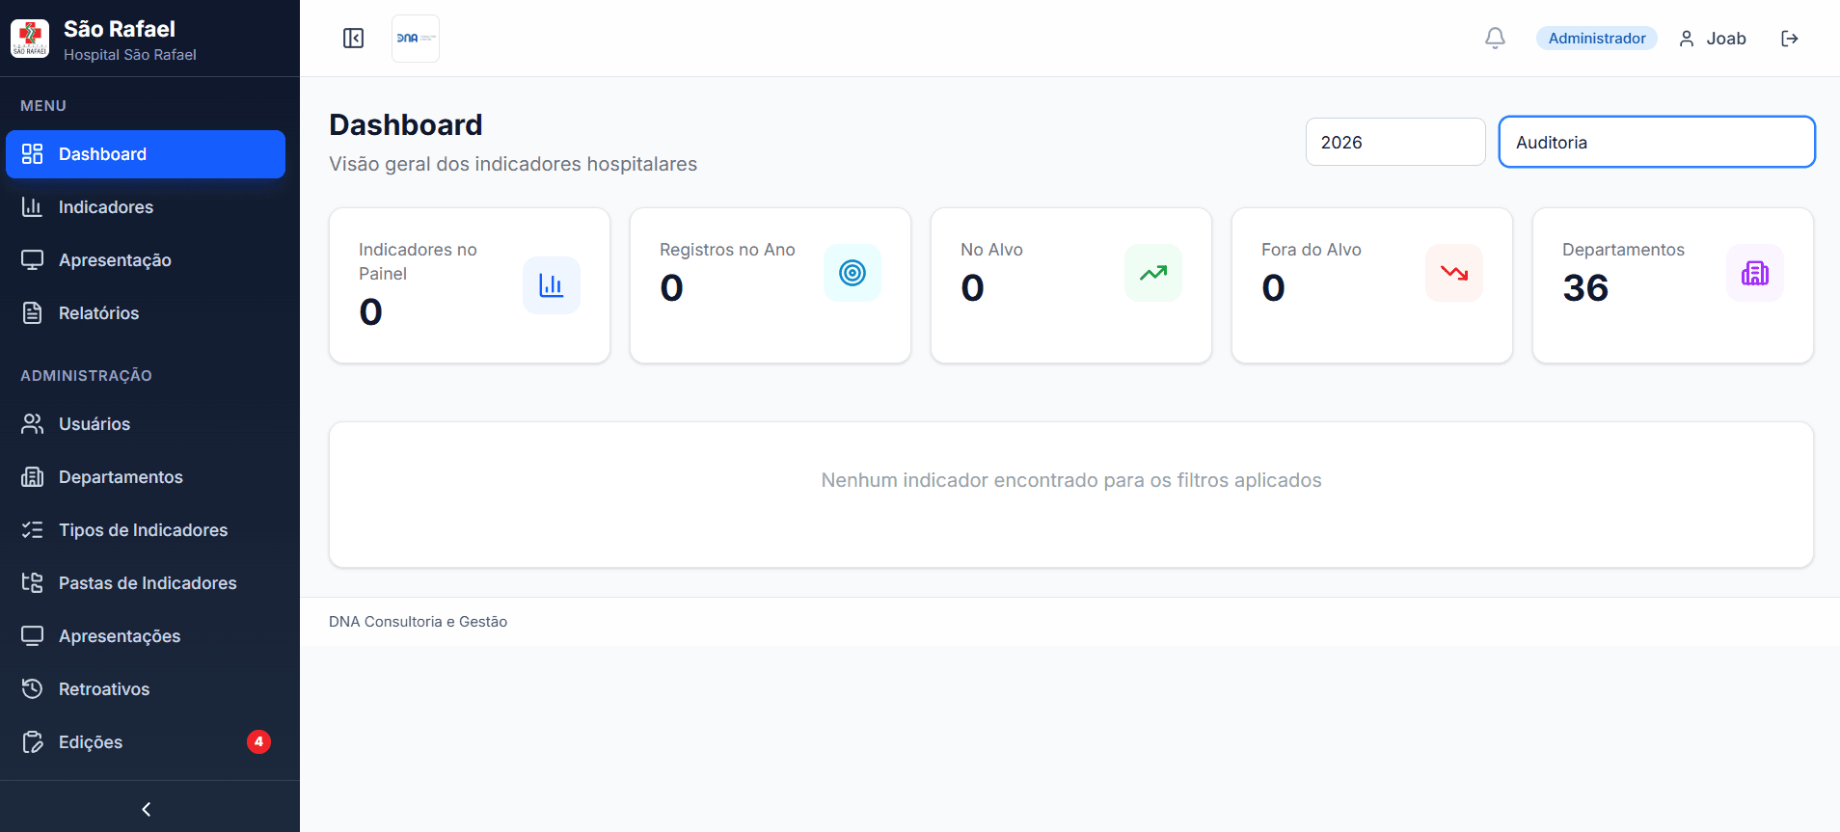Click the red 4 badge on Edições
Viewport: 1840px width, 832px height.
(258, 741)
